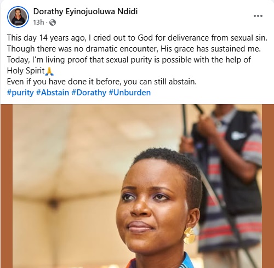Click the brown right border of photo

tap(268, 186)
